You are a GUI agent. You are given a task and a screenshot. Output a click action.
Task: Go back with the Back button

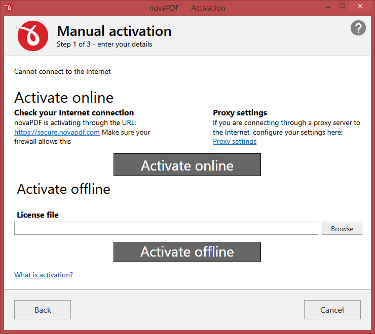click(x=43, y=310)
